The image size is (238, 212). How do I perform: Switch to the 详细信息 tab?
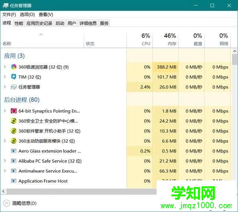(88, 23)
